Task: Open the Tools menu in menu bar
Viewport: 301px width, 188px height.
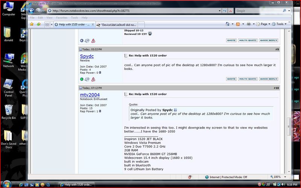Action: 74,18
